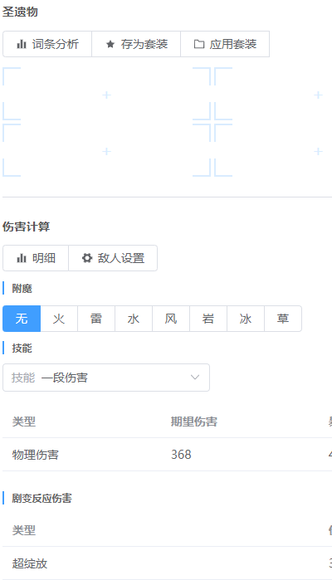Screen dimensions: 332x580
Task: Select 无 infusion option
Action: (22, 319)
